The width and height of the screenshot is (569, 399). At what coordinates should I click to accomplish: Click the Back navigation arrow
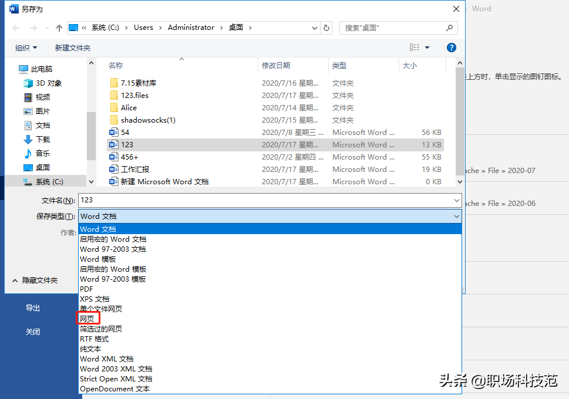(16, 28)
